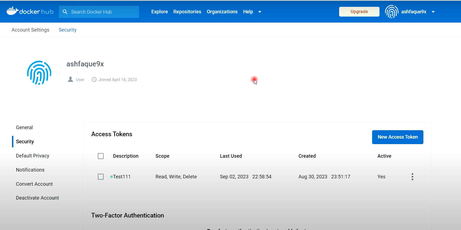Image resolution: width=461 pixels, height=230 pixels.
Task: Click the Account Settings breadcrumb
Action: coord(31,30)
